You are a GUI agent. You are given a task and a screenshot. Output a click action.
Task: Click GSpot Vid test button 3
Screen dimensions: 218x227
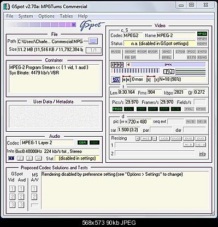point(12,205)
